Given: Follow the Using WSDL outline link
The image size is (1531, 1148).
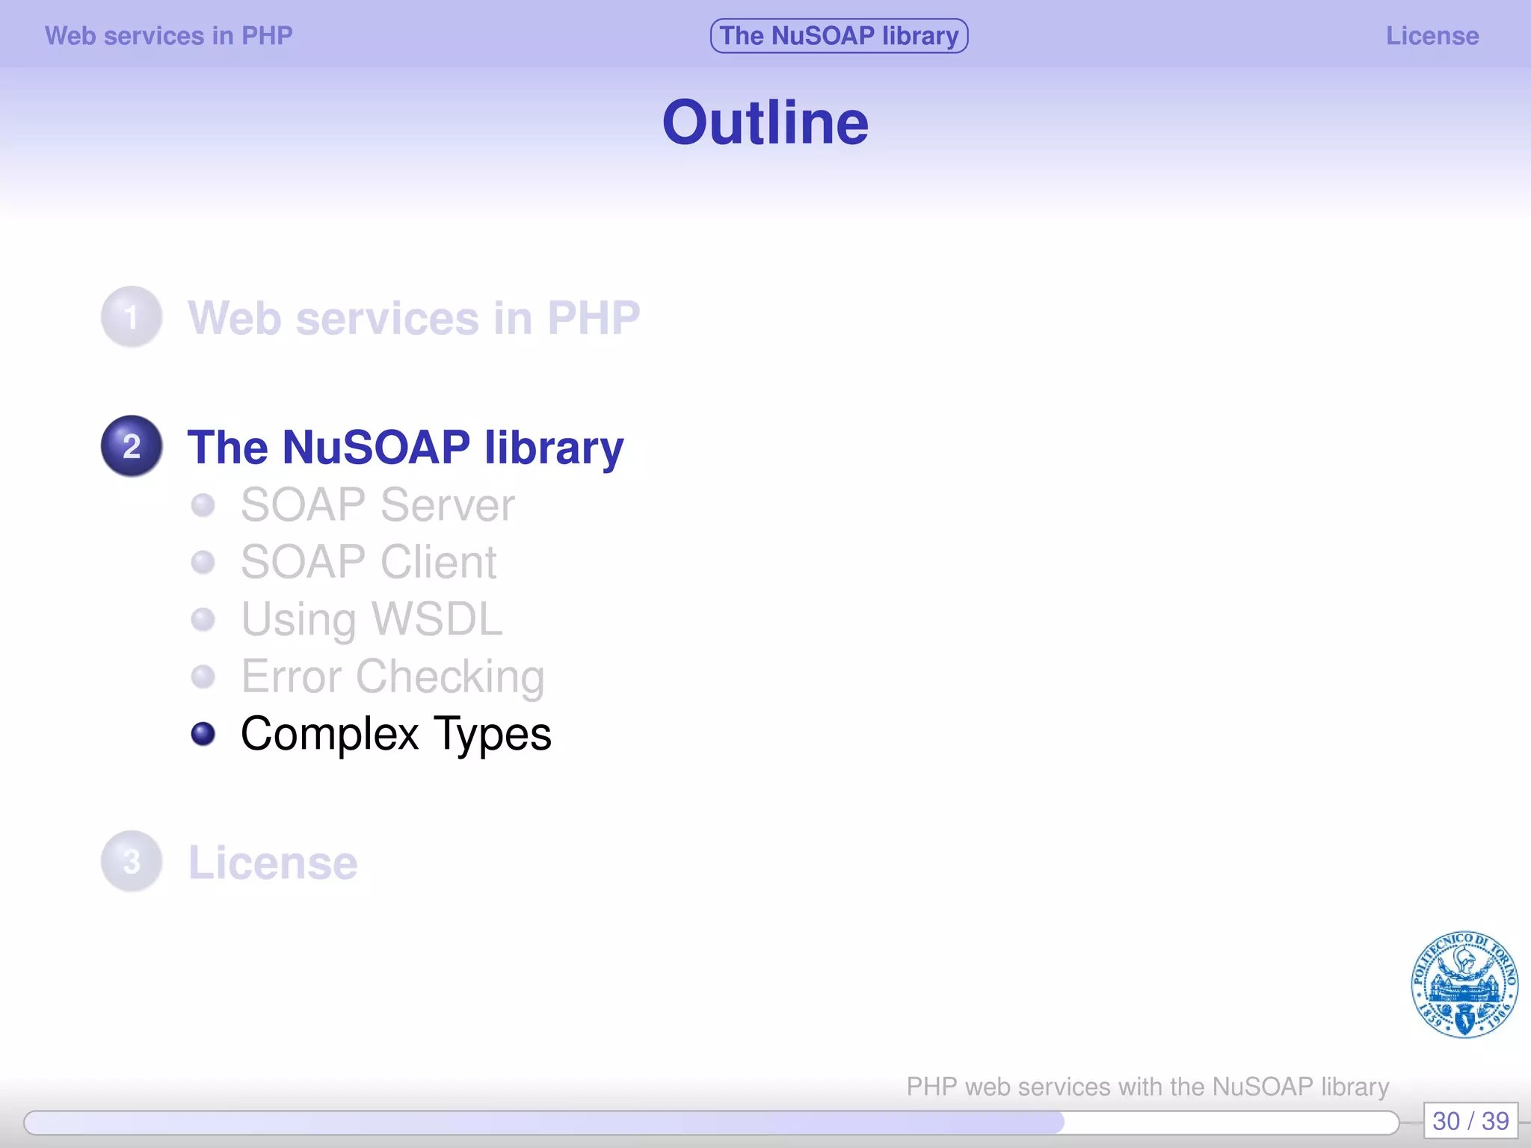Looking at the screenshot, I should click(372, 620).
